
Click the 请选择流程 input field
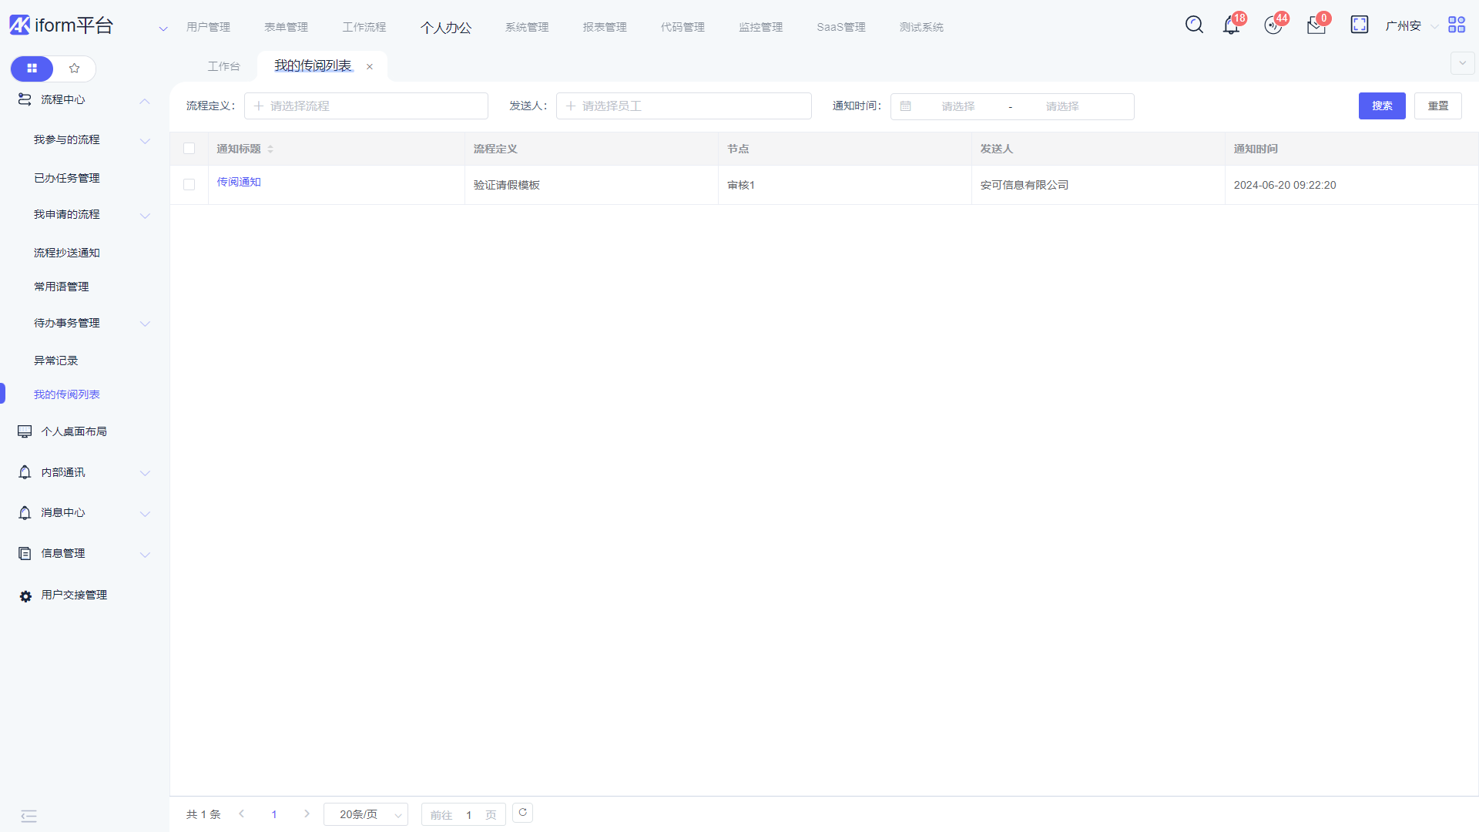(366, 106)
